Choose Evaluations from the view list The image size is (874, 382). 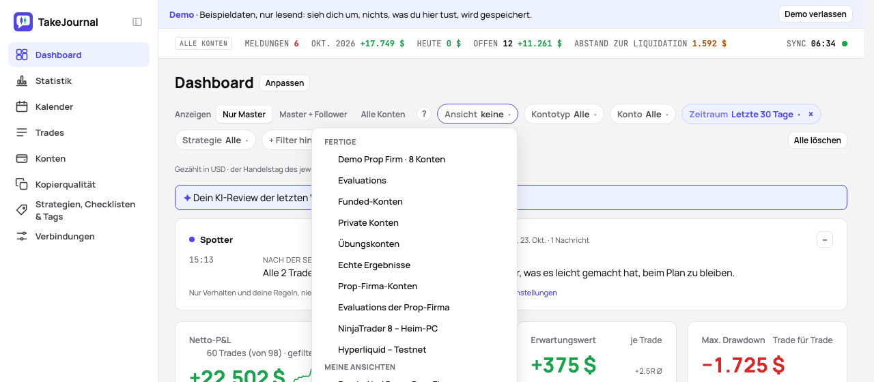[x=414, y=180]
